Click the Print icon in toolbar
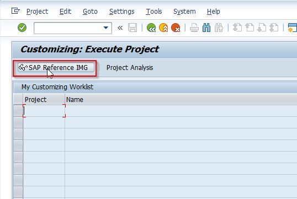This screenshot has height=199, width=297. (194, 28)
